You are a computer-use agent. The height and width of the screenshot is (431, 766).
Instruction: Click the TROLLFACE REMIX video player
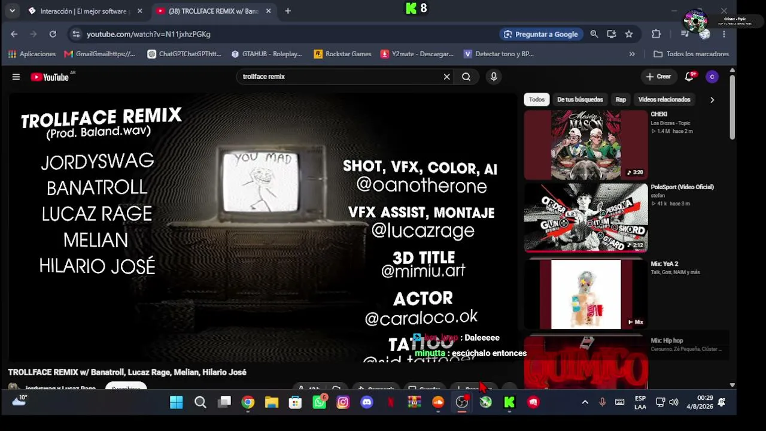pos(263,227)
